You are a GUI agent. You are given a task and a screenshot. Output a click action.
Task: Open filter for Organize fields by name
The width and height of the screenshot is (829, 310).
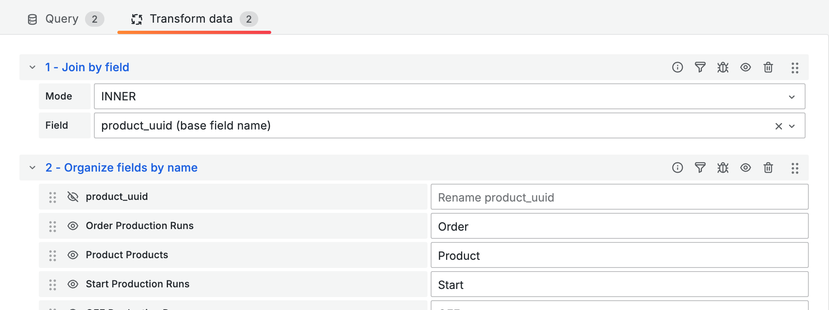[700, 168]
